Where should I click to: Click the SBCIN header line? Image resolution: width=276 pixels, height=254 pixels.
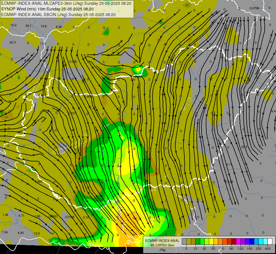pyautogui.click(x=58, y=15)
